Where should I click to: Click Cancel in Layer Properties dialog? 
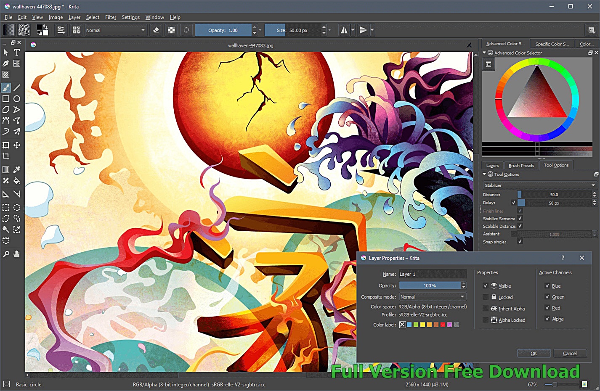(x=570, y=354)
